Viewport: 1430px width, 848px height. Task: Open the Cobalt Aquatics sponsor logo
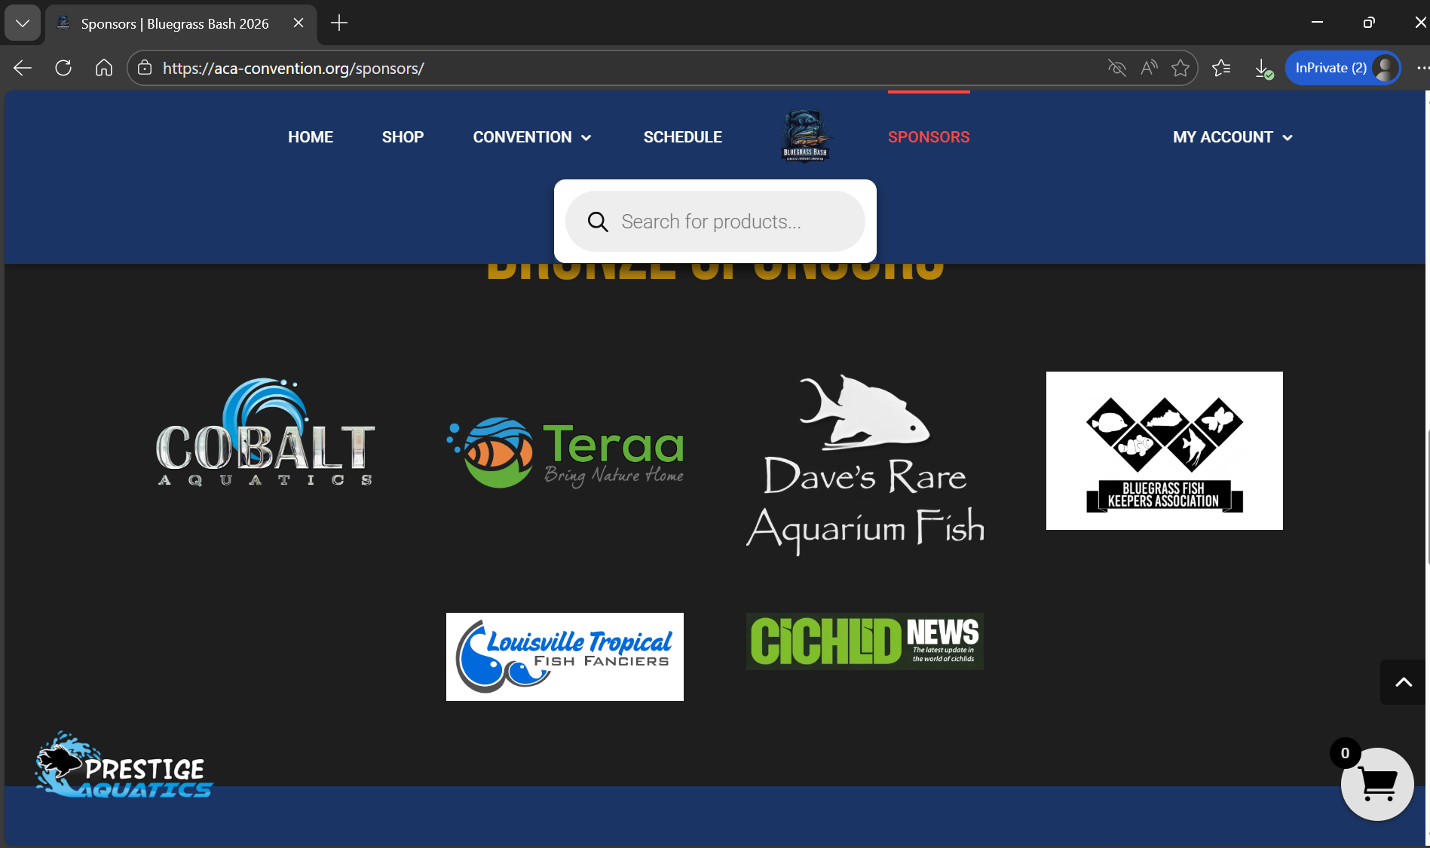[265, 433]
